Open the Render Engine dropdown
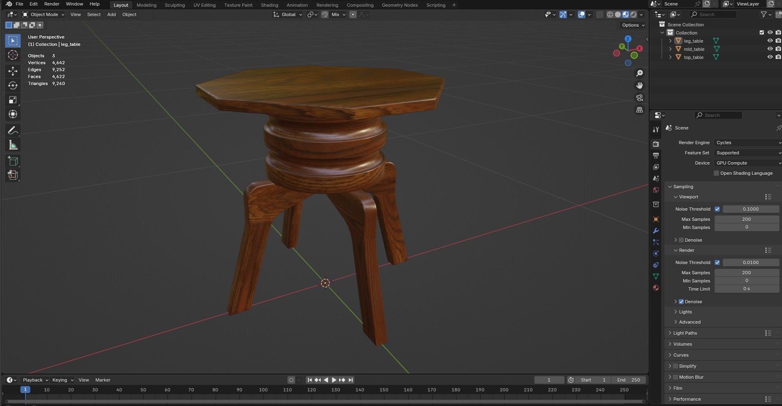This screenshot has width=782, height=406. tap(748, 143)
